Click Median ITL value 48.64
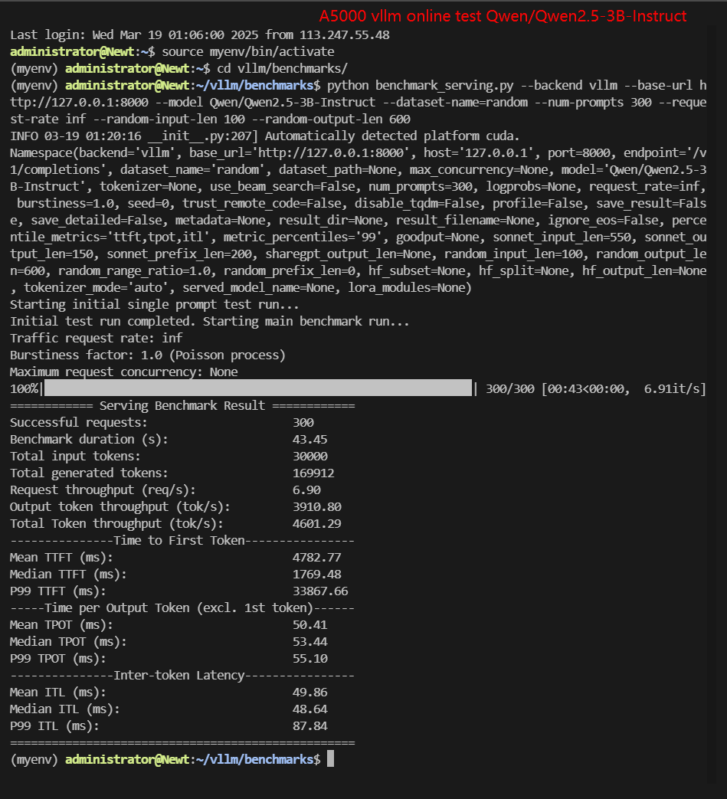This screenshot has width=727, height=799. tap(309, 709)
